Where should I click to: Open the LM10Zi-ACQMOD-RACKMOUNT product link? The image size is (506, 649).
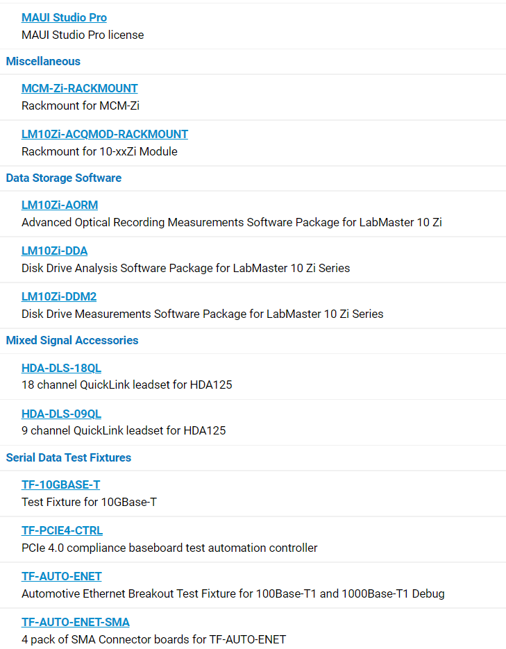(105, 134)
